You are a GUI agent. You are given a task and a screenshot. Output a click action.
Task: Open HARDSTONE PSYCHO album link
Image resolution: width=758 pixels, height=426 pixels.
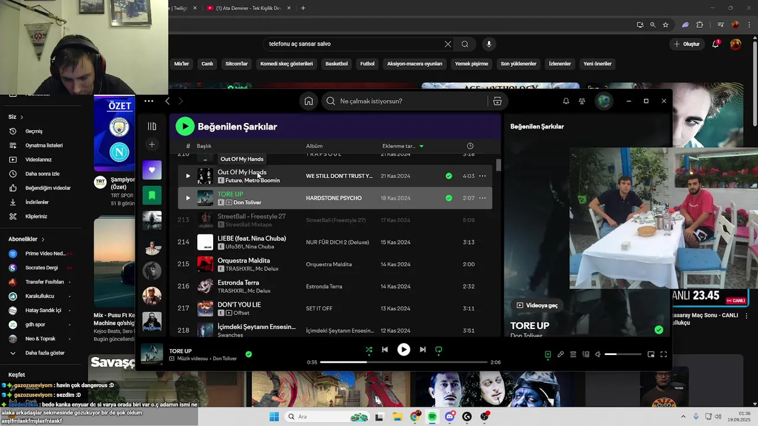[333, 198]
